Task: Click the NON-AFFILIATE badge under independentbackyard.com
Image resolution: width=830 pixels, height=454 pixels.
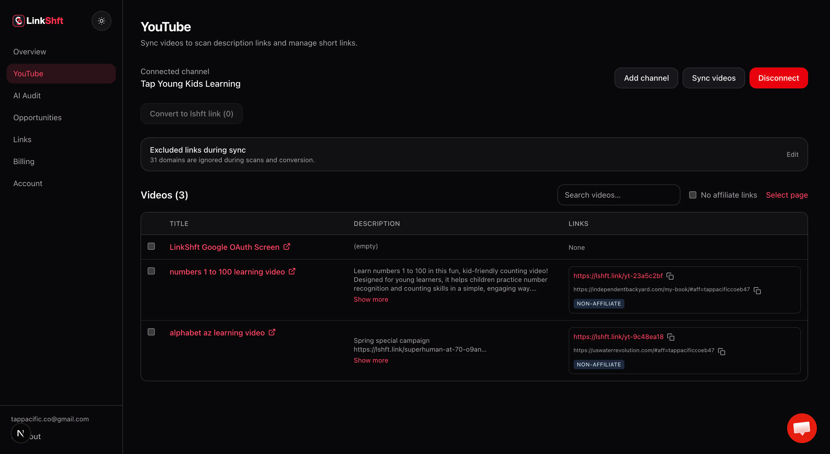Action: (599, 304)
